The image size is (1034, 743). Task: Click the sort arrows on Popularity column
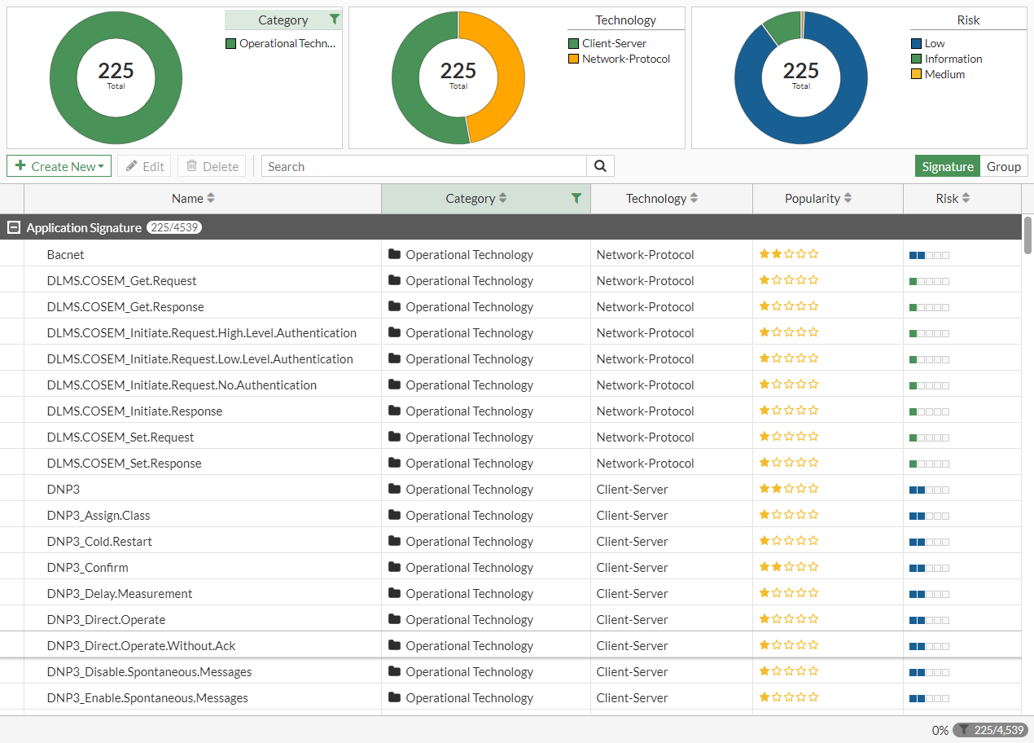pos(848,198)
